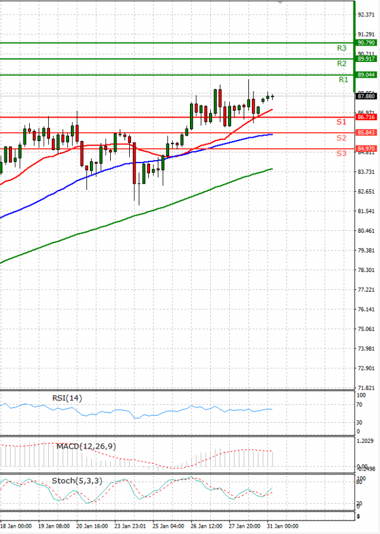Click the 82.651 price axis value
The image size is (380, 534).
(x=366, y=192)
